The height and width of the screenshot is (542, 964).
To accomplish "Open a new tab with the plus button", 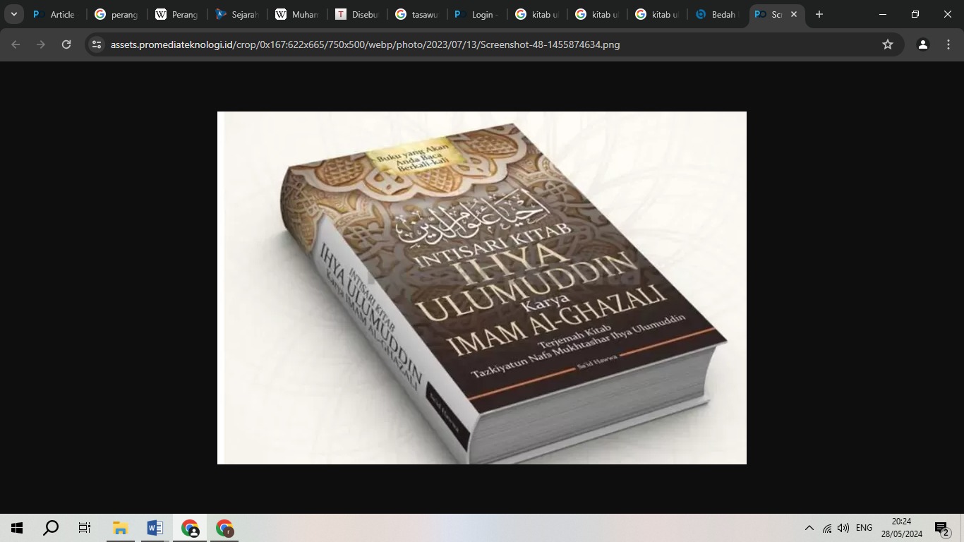I will [x=819, y=14].
